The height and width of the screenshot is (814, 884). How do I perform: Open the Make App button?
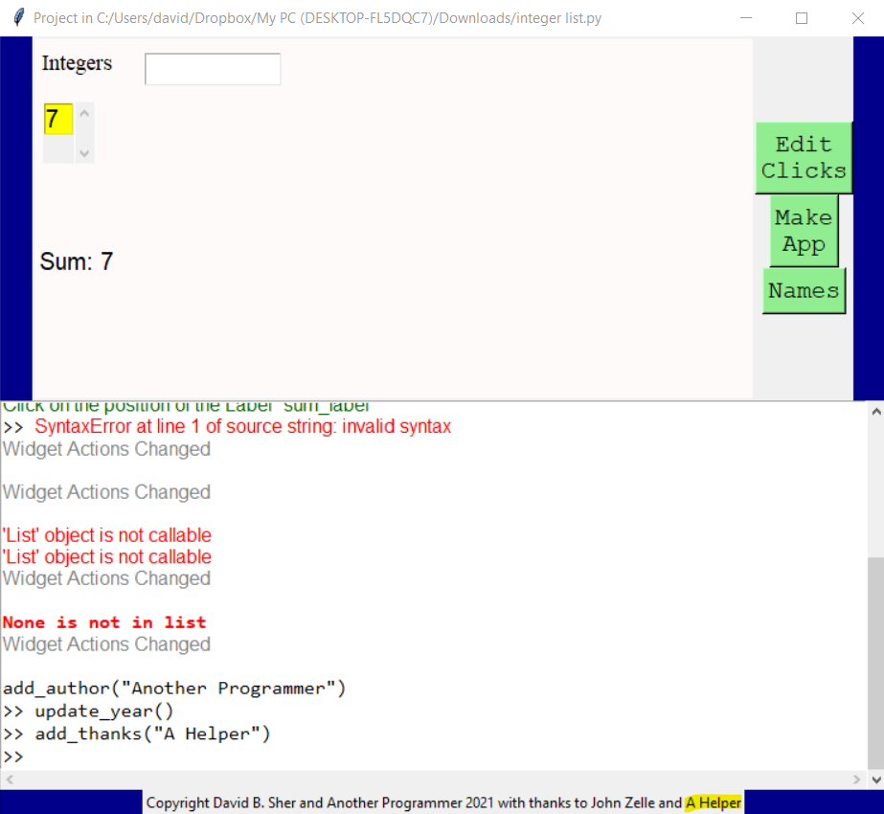click(804, 231)
